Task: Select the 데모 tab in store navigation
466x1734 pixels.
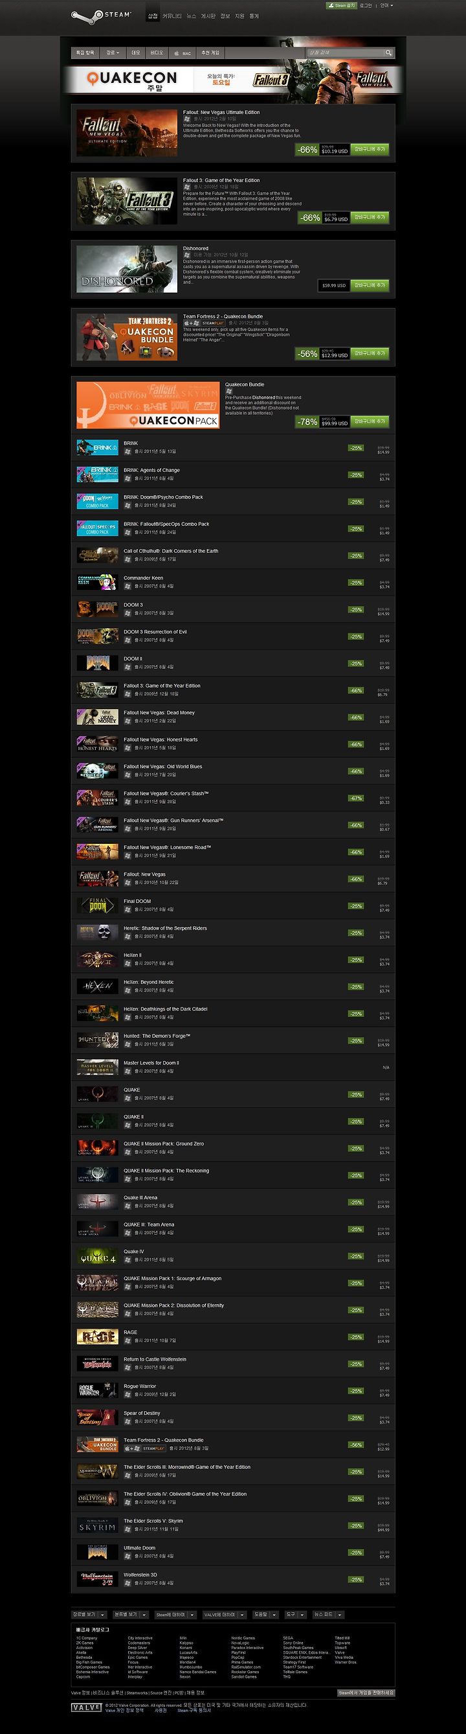Action: (x=135, y=53)
